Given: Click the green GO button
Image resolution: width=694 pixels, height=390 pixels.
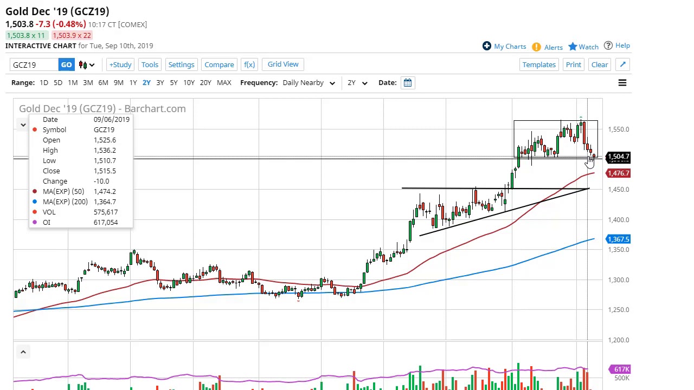Looking at the screenshot, I should tap(66, 64).
